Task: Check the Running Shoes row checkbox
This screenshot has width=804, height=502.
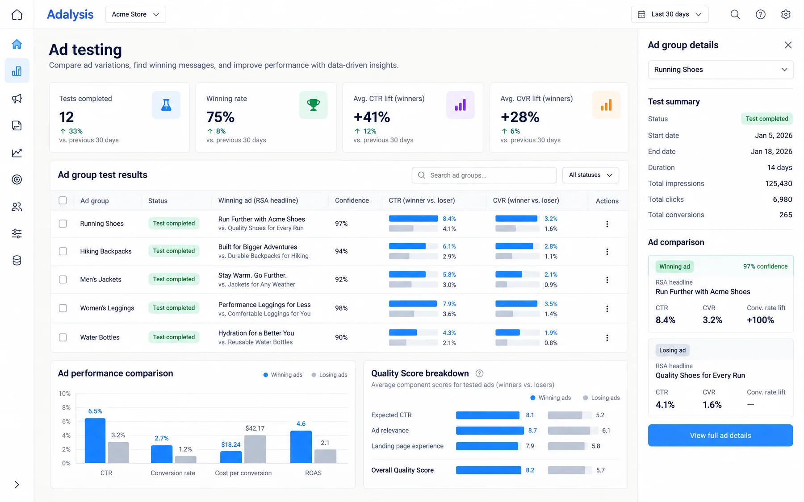Action: click(x=63, y=224)
